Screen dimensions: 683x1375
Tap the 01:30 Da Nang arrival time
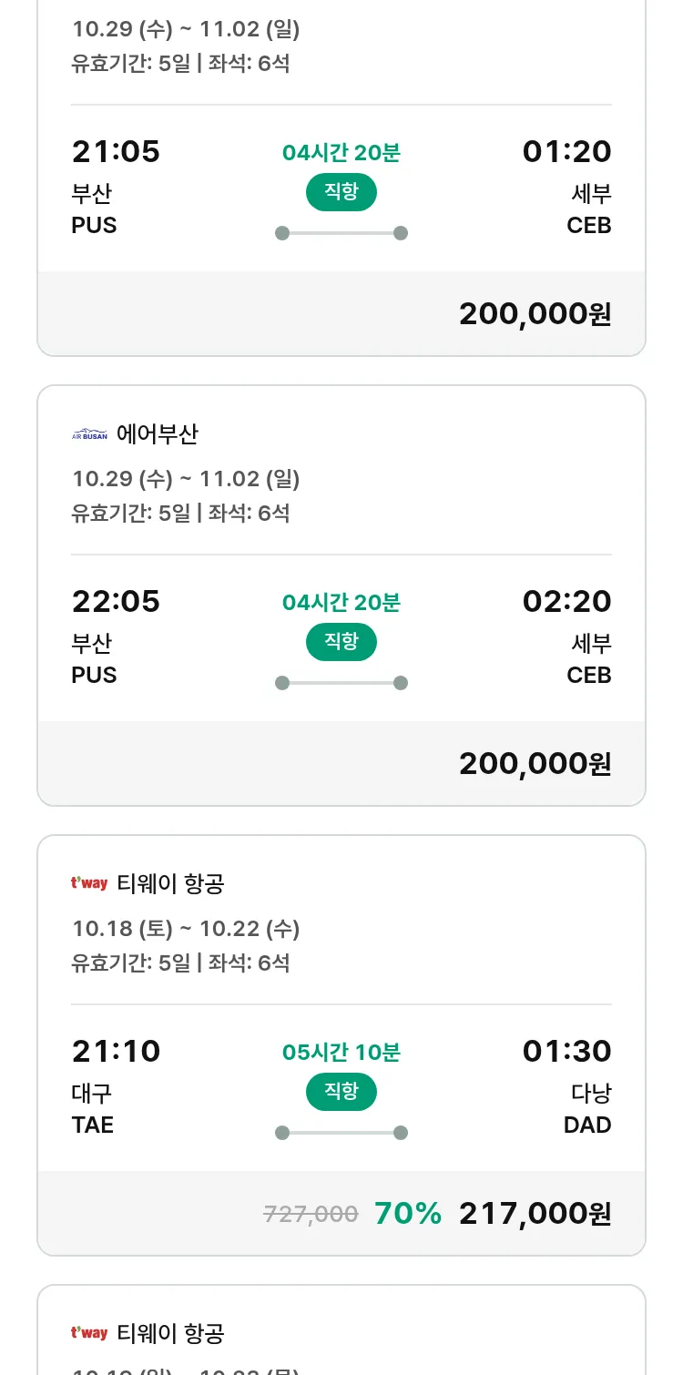(x=566, y=1052)
